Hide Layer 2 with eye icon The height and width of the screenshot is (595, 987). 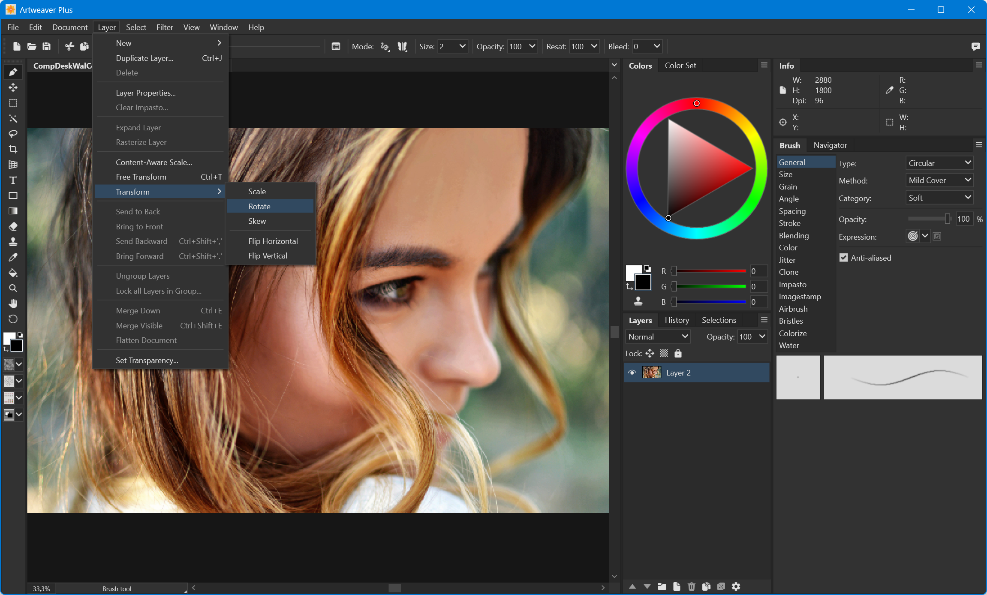click(x=632, y=373)
